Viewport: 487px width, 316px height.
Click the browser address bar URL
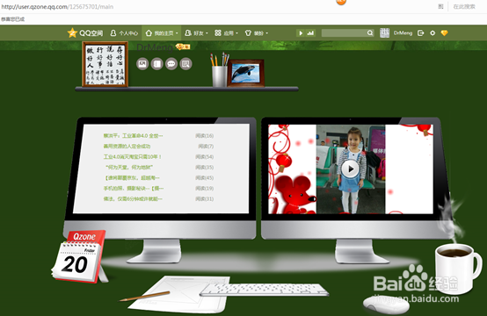click(x=57, y=6)
